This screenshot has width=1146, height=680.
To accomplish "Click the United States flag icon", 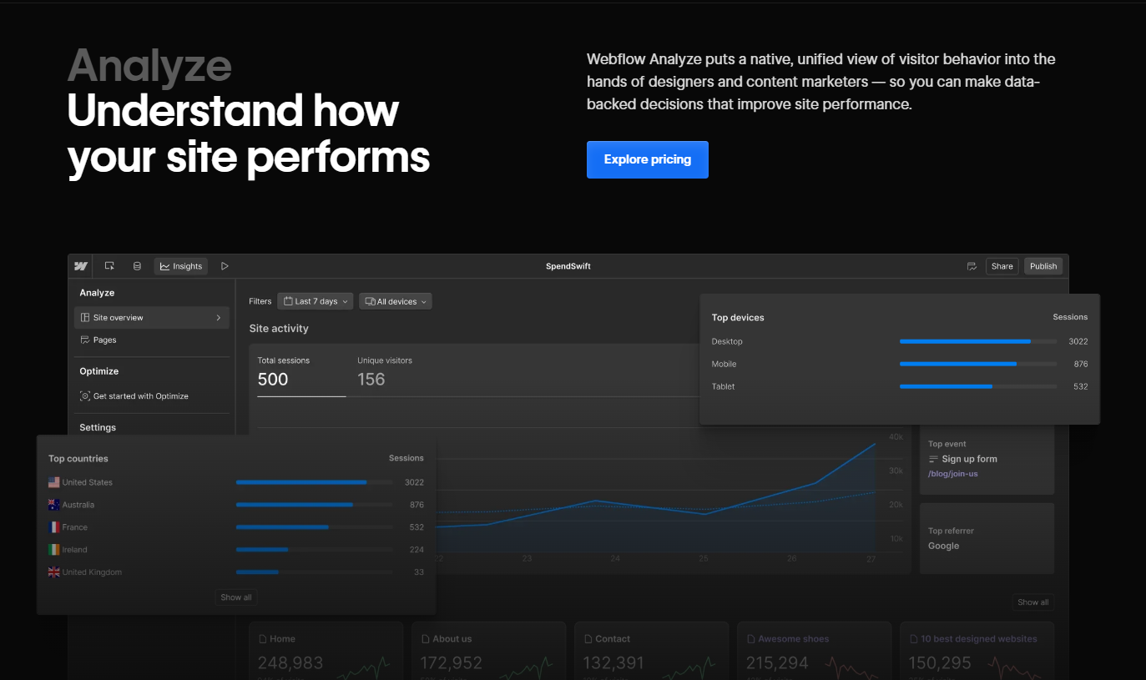I will click(x=54, y=482).
